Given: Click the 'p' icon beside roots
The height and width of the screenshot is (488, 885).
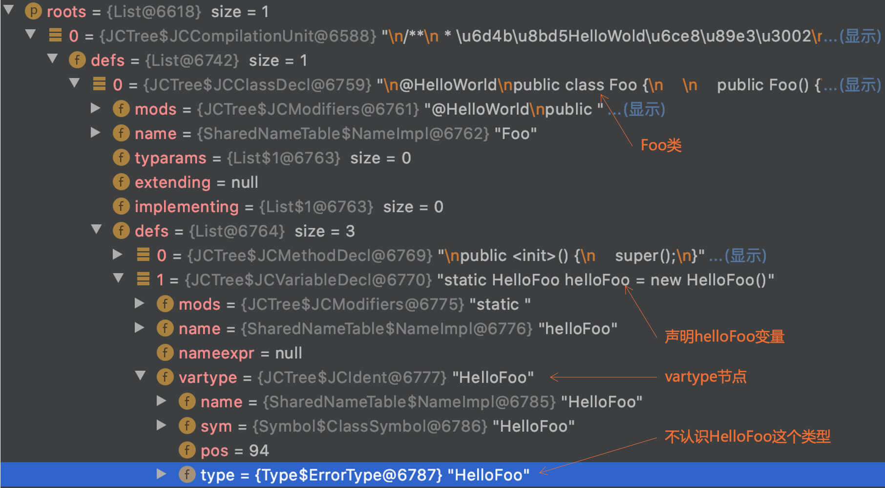Looking at the screenshot, I should click(33, 11).
